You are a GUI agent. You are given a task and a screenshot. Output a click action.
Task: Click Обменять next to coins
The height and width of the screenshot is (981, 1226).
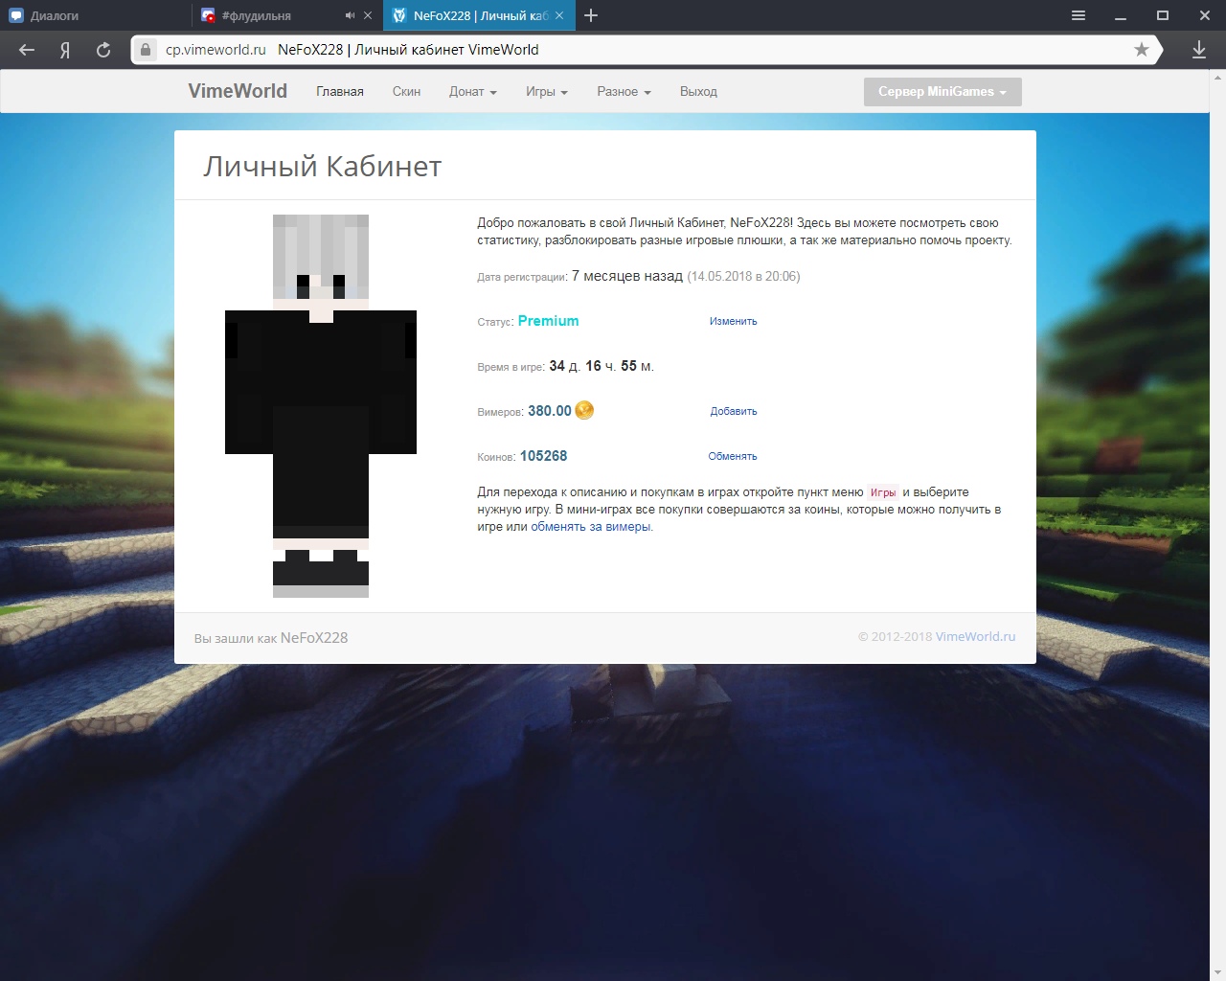(x=733, y=456)
